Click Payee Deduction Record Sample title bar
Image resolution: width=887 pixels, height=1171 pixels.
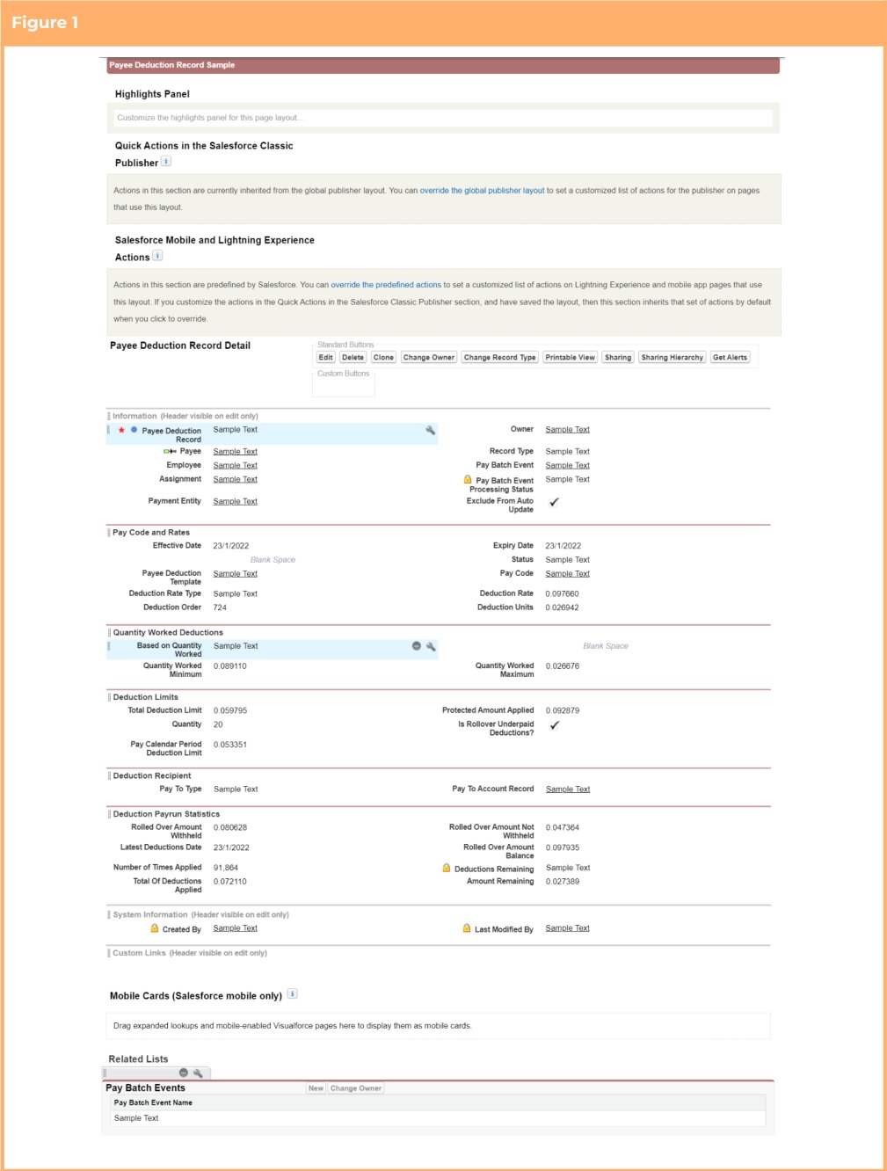coord(443,66)
